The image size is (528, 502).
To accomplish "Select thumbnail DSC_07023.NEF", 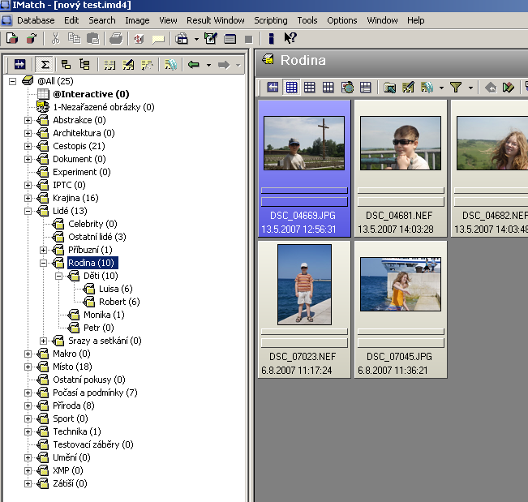I will pos(304,310).
